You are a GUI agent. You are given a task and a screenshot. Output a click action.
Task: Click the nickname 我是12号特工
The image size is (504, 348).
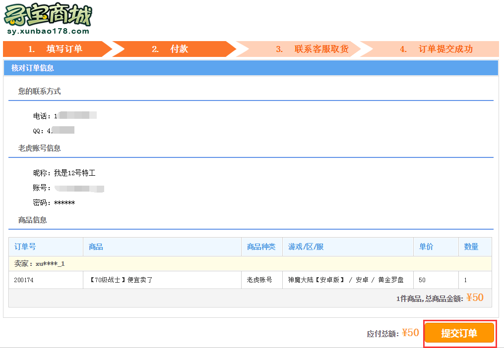(x=74, y=173)
